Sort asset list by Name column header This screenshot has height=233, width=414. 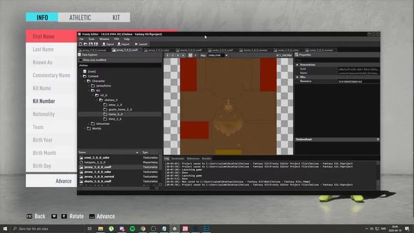click(109, 153)
